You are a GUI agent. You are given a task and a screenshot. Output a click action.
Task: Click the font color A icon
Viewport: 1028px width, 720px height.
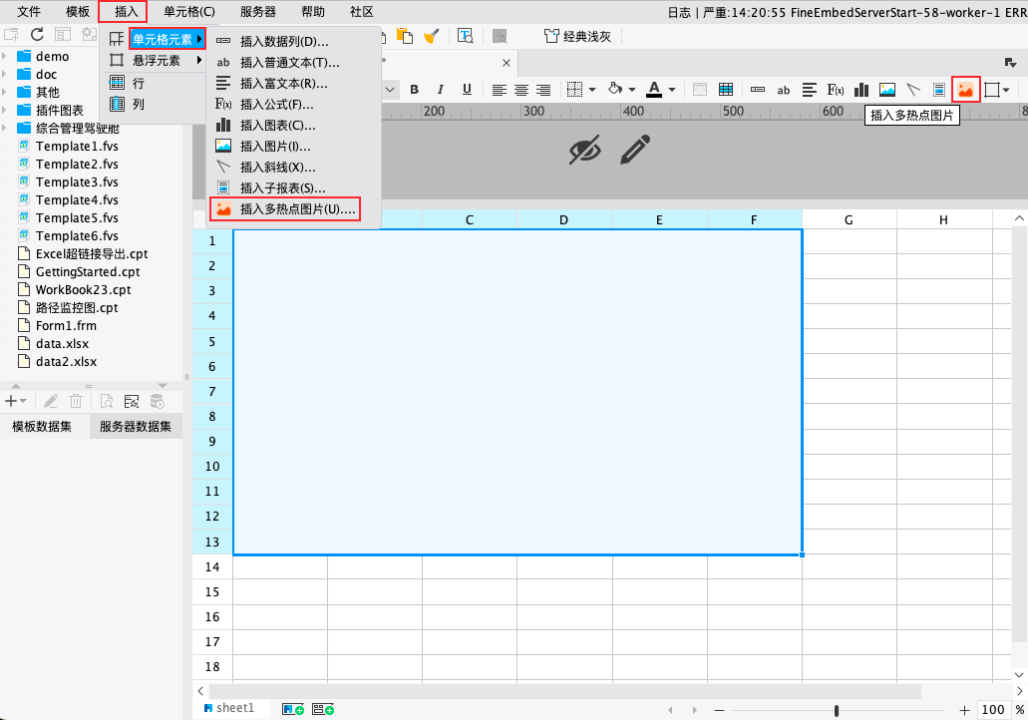[654, 89]
